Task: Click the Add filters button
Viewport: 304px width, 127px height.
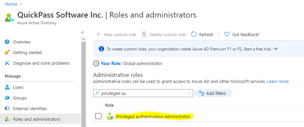Action: (214, 93)
